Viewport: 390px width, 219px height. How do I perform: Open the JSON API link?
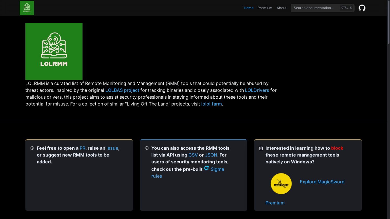tap(211, 155)
